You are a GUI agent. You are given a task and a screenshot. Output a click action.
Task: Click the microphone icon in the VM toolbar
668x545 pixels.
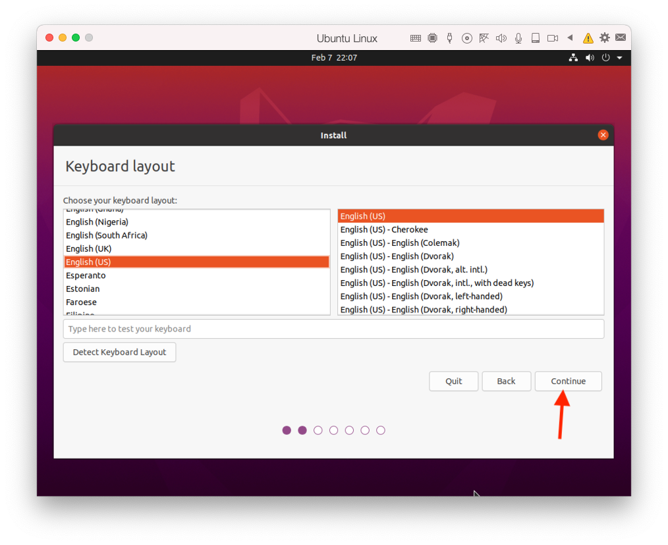pos(518,38)
